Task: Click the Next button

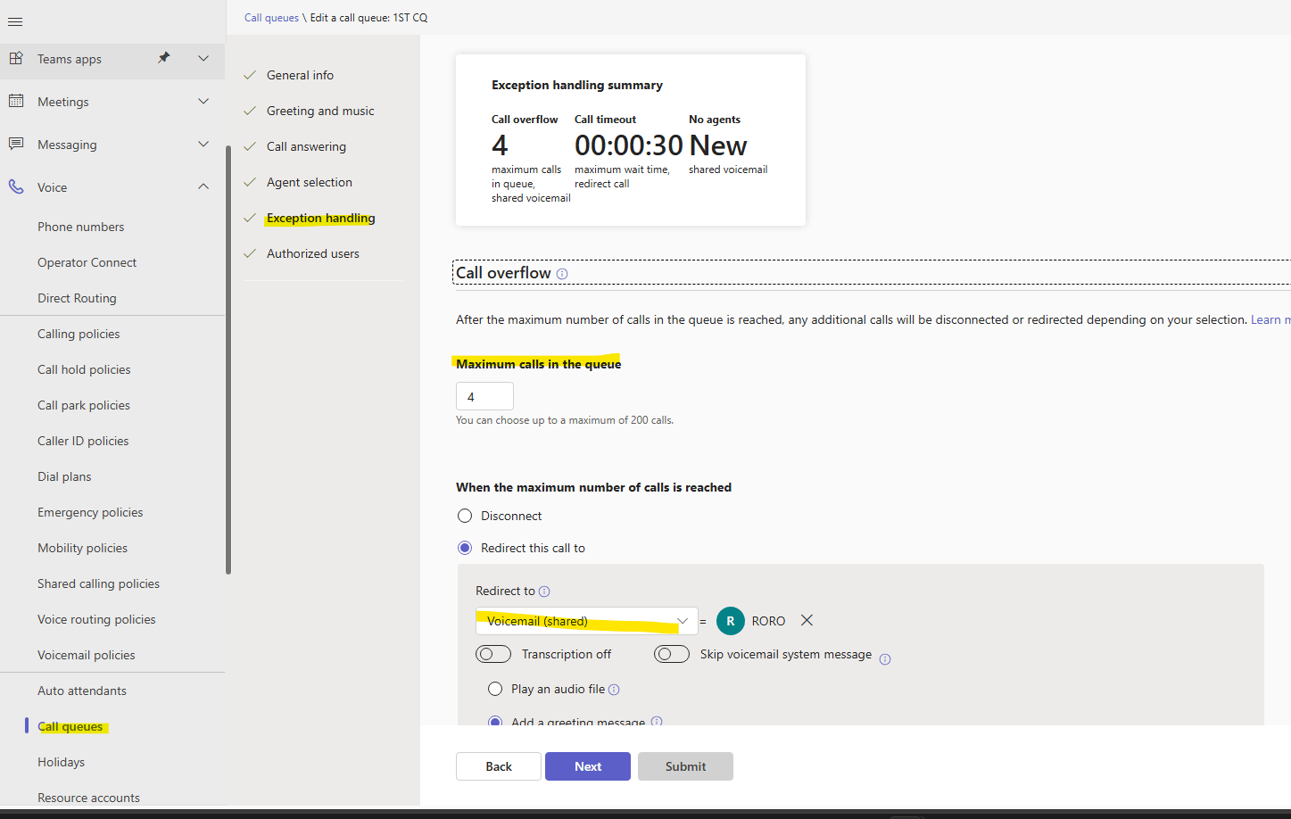Action: pos(588,766)
